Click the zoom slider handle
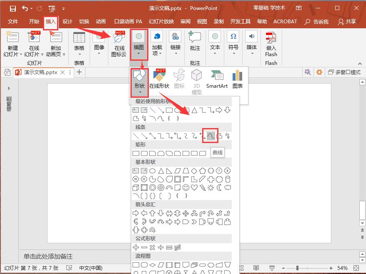 [297, 268]
